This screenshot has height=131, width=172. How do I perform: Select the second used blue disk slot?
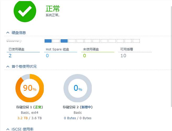tap(64, 41)
